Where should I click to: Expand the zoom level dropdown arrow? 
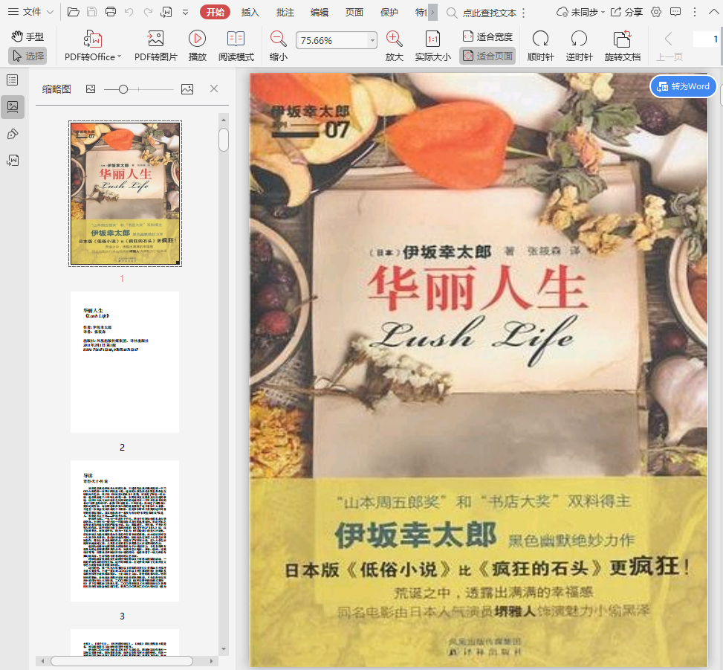pos(372,41)
